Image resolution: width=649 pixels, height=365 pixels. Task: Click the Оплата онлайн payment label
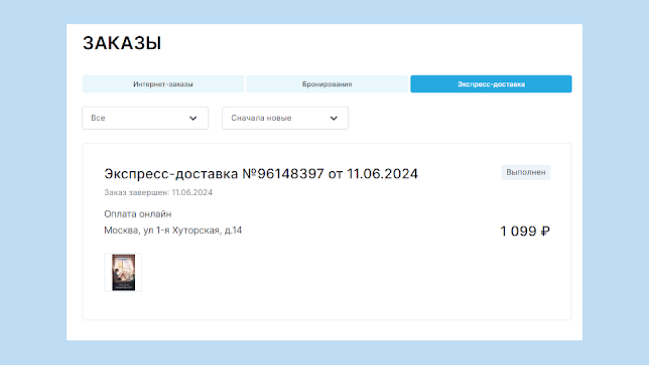point(138,214)
